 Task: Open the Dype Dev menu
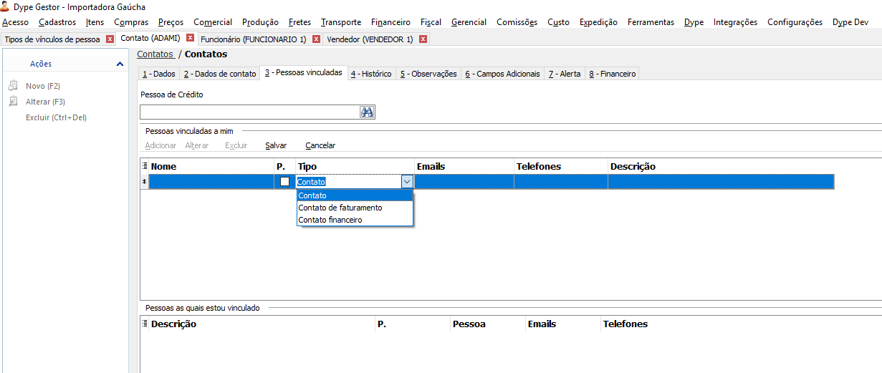tap(850, 22)
